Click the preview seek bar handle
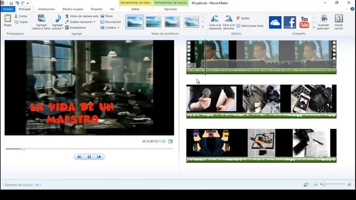This screenshot has height=200, width=356. 23,149
